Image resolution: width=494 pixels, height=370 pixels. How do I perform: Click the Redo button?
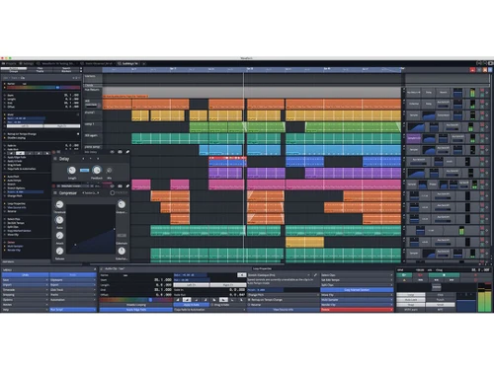[73, 275]
